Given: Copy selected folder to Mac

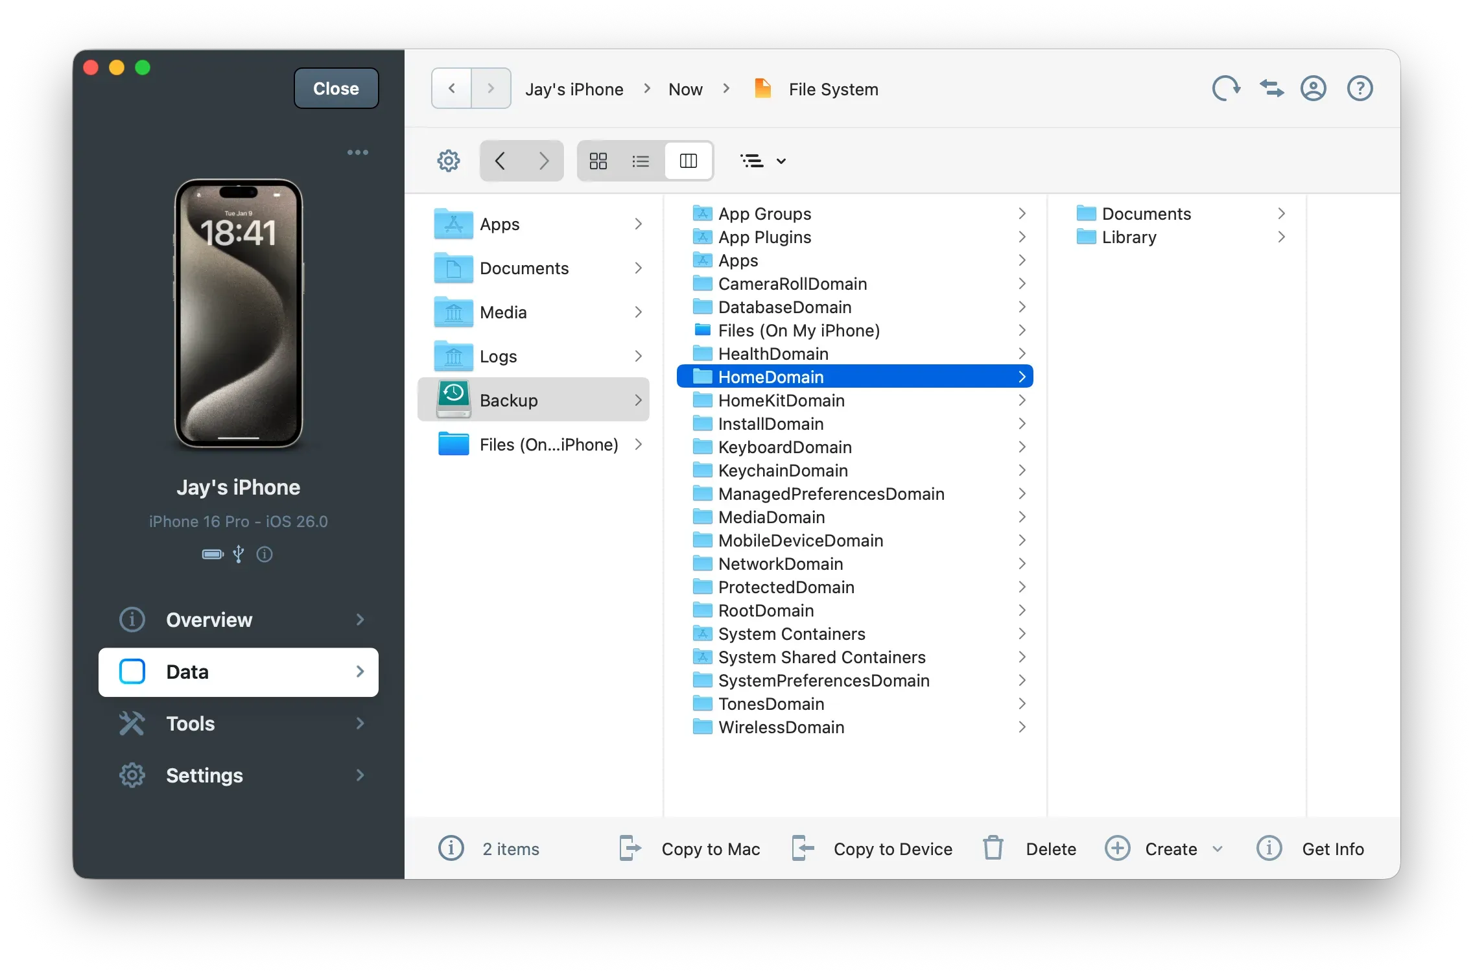Looking at the screenshot, I should click(x=689, y=848).
